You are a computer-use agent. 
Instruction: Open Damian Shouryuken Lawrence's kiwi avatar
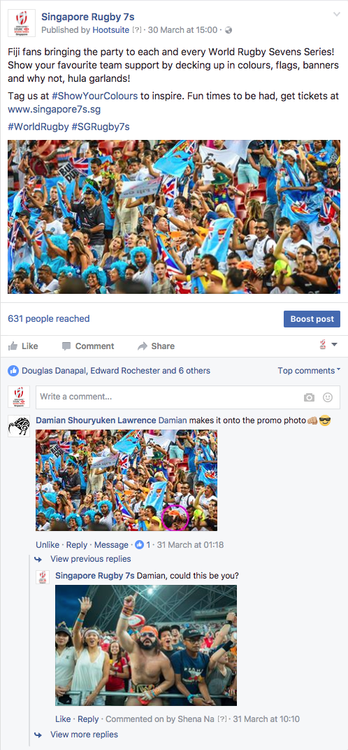19,425
